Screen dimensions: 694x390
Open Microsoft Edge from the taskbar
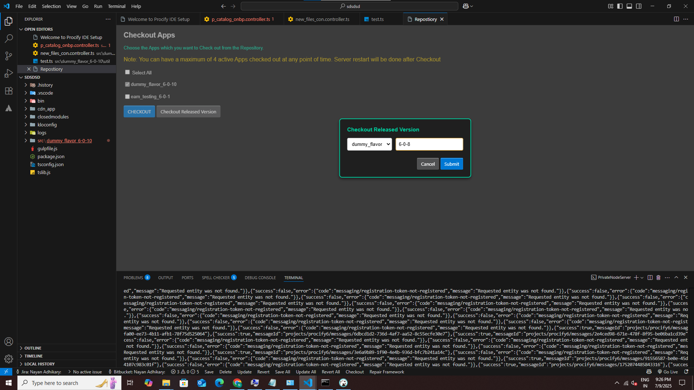click(x=219, y=383)
